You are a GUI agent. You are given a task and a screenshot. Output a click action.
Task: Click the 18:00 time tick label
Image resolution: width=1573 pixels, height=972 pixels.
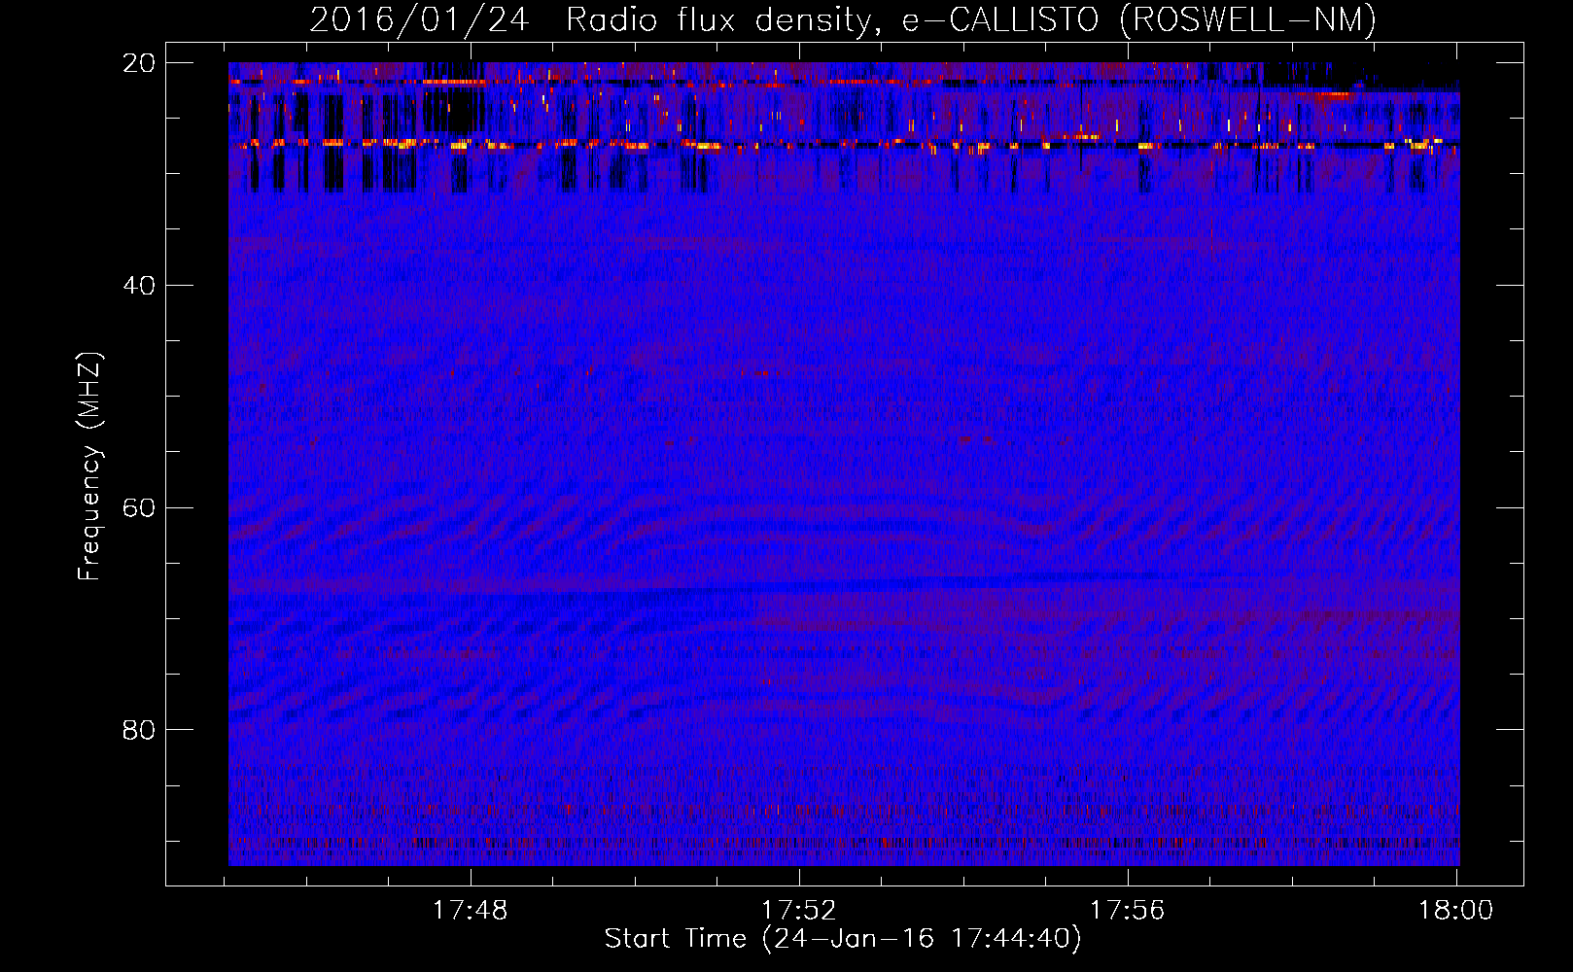1455,911
